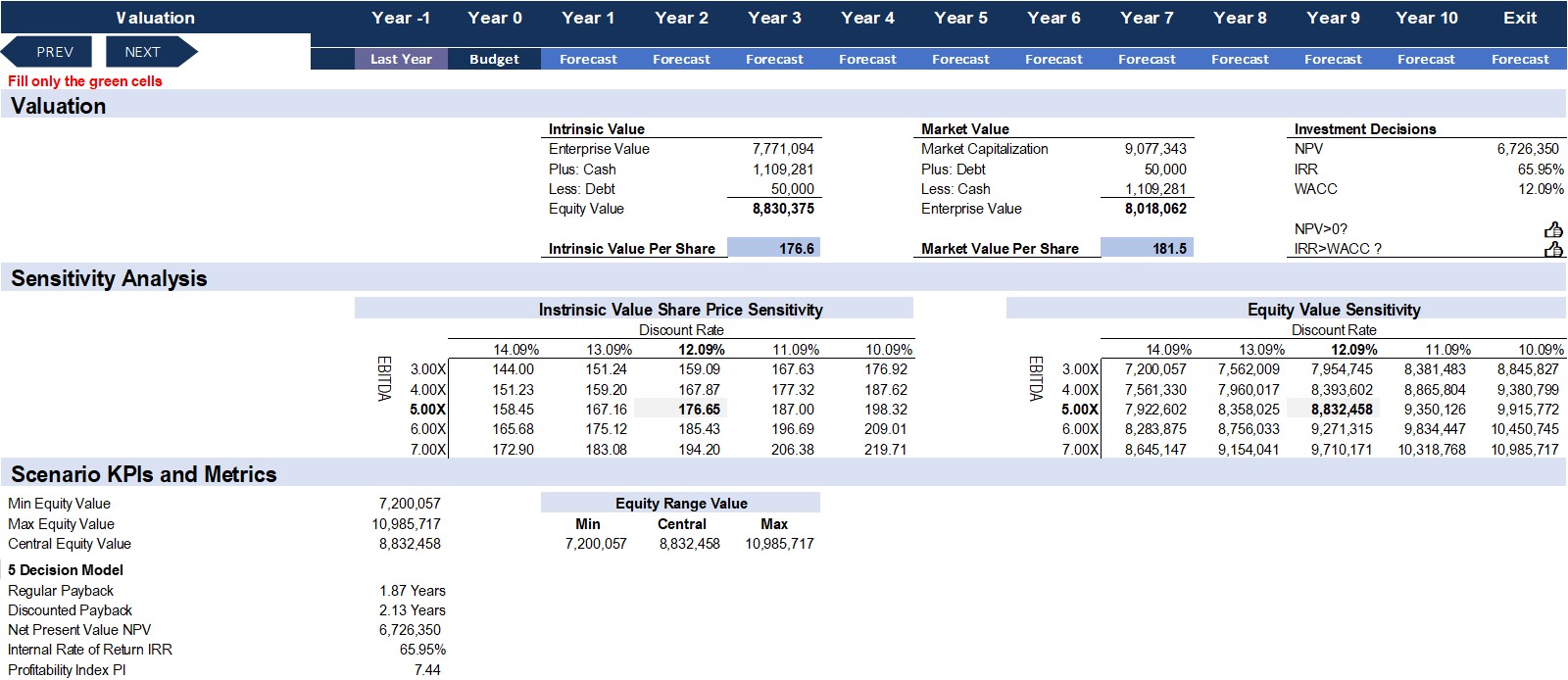Select the Internal Rate of Return 65.95% cell
Screen dimensions: 1568x680
422,650
